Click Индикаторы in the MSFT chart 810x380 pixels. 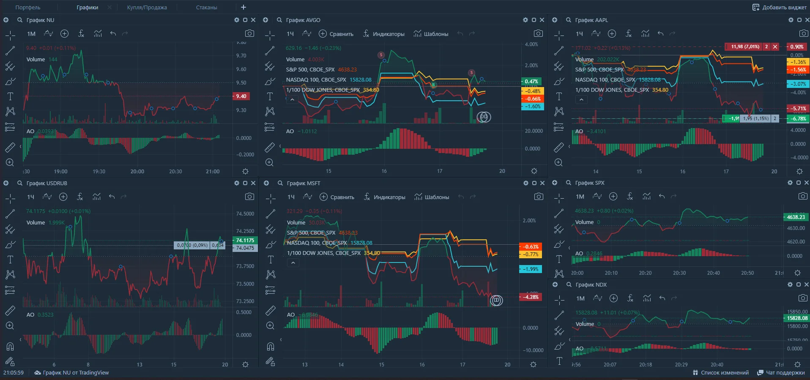[x=384, y=197]
